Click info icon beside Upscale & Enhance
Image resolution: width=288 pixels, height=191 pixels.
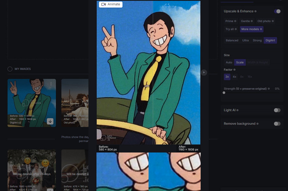click(x=255, y=12)
